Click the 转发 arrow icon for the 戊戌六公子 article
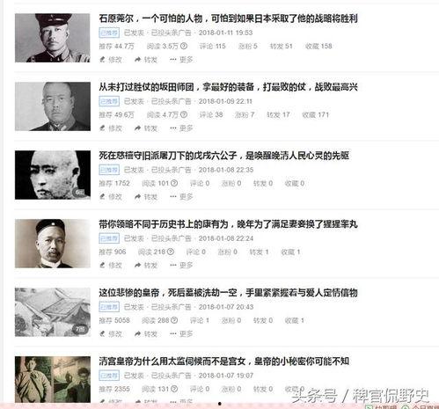Screen dimensions: 439x409 [x=137, y=197]
